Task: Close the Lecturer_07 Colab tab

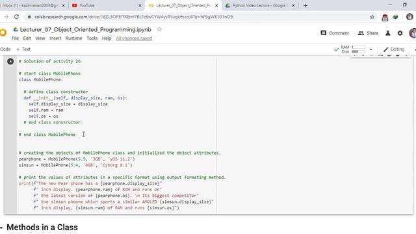Action: click(x=216, y=5)
